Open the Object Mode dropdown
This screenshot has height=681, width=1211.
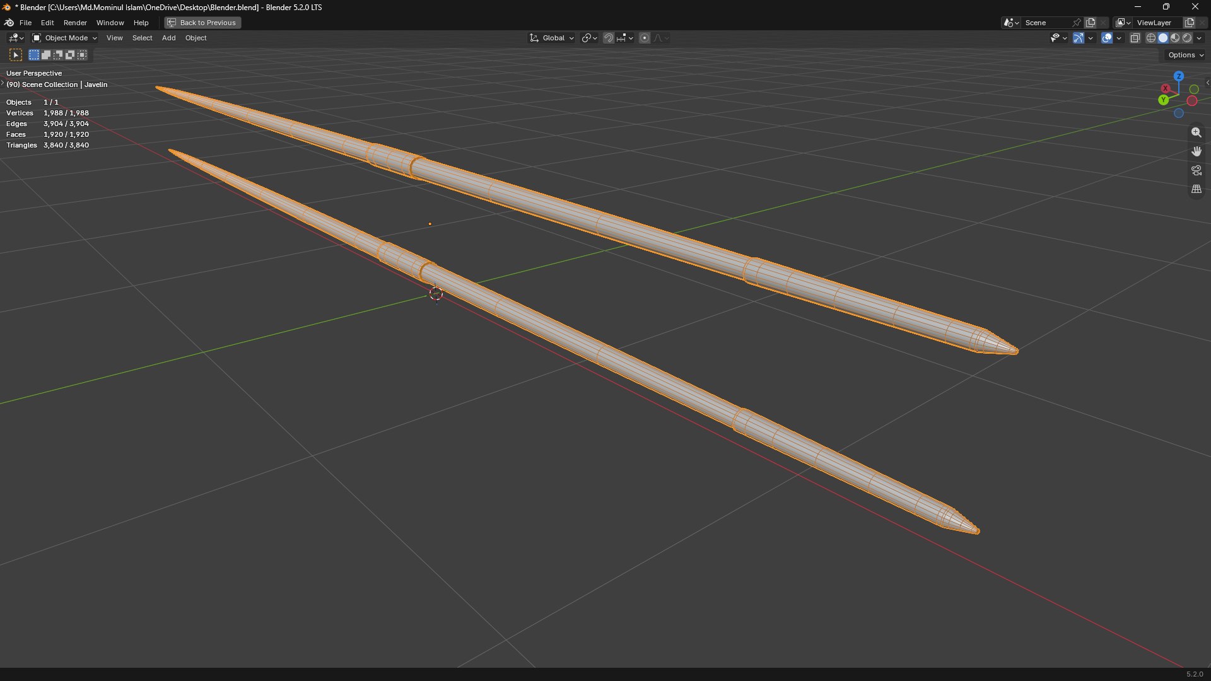tap(64, 38)
